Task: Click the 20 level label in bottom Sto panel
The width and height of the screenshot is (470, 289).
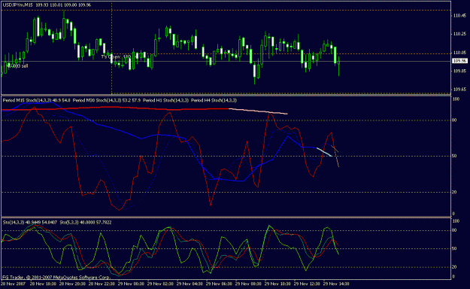Action: click(x=454, y=267)
